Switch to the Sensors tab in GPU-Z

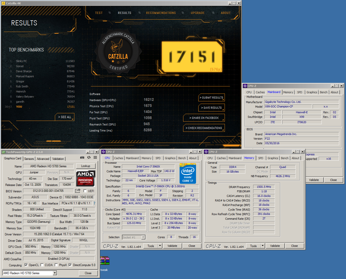point(29,159)
